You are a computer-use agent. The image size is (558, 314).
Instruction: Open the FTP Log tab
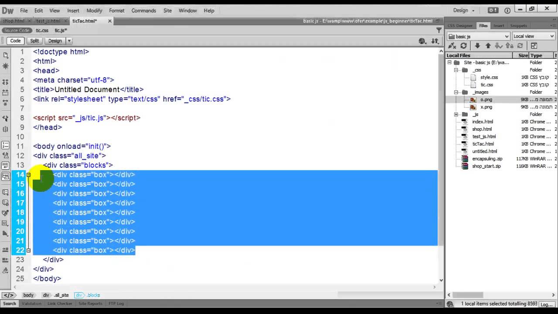(116, 304)
